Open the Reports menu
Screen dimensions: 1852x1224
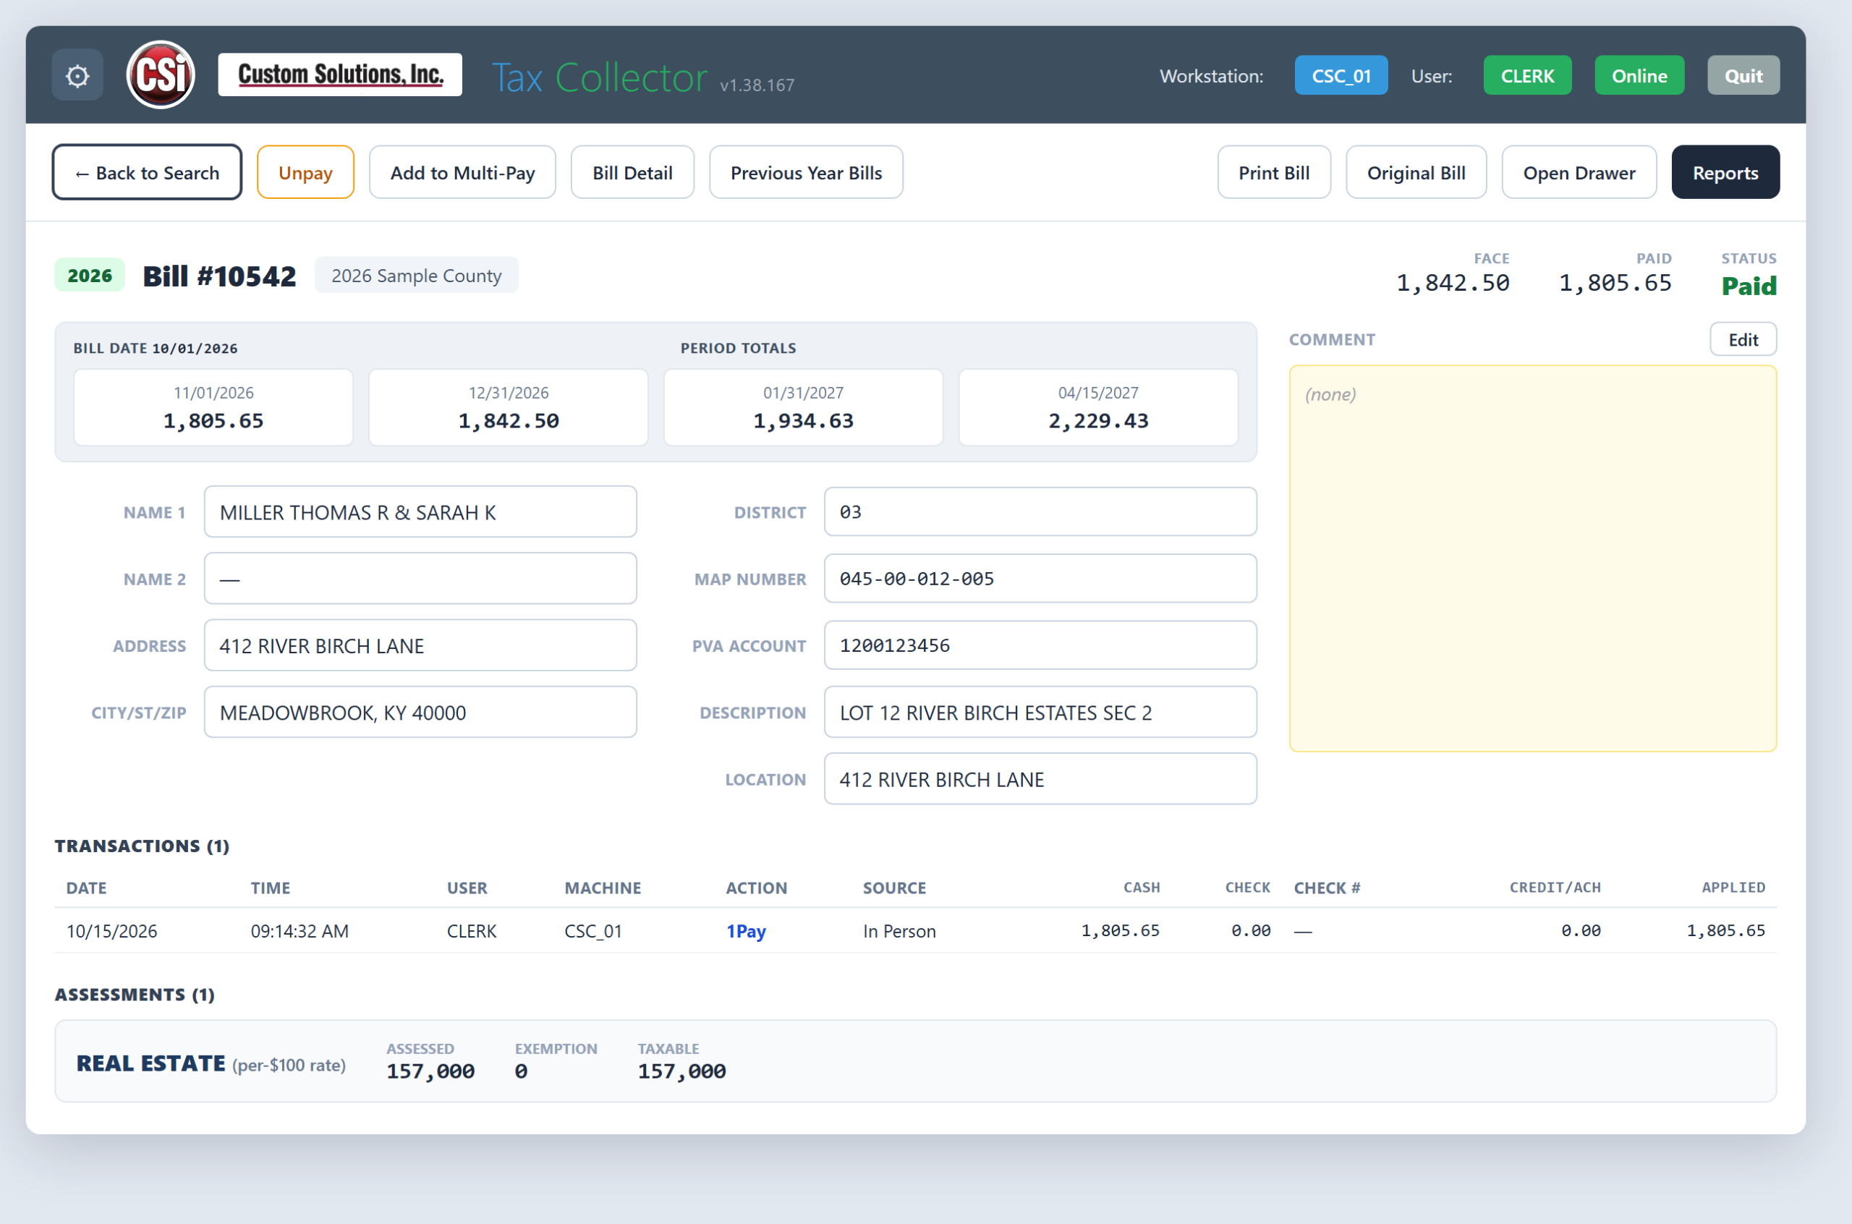coord(1725,172)
